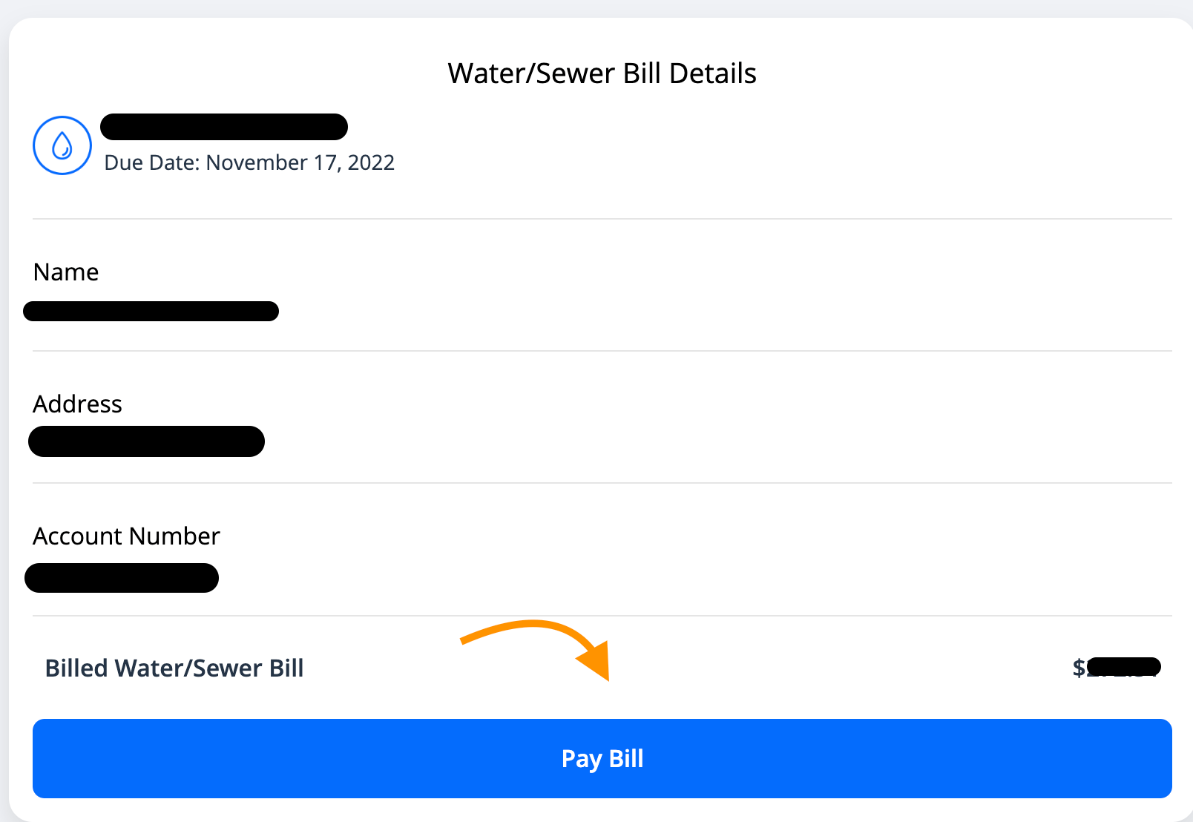The image size is (1193, 822).
Task: Select the Address field label
Action: pos(77,404)
